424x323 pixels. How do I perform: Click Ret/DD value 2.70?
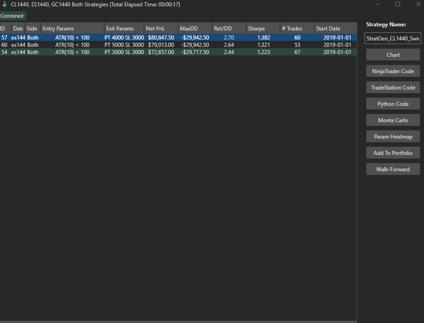point(229,38)
